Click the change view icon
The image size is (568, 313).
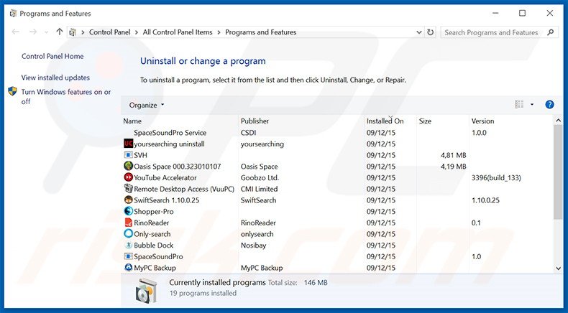click(x=519, y=105)
